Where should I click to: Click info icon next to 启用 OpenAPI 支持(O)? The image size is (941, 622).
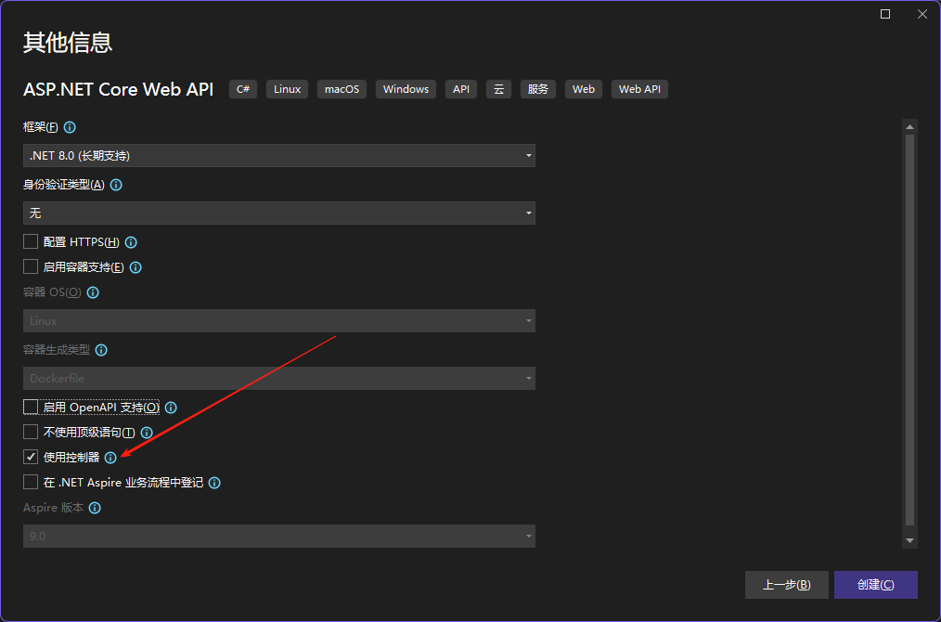171,408
